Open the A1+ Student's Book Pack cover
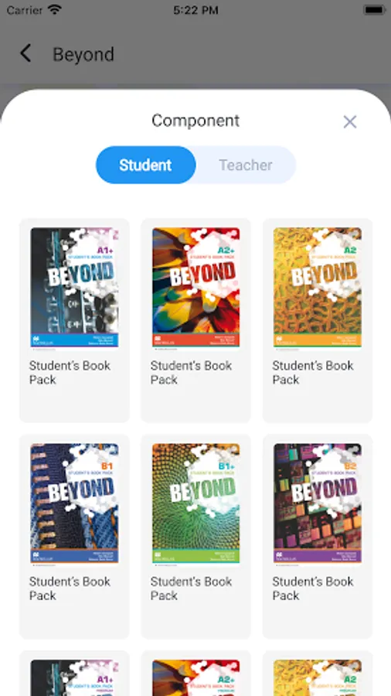Screen dimensions: 391x696 click(74, 289)
